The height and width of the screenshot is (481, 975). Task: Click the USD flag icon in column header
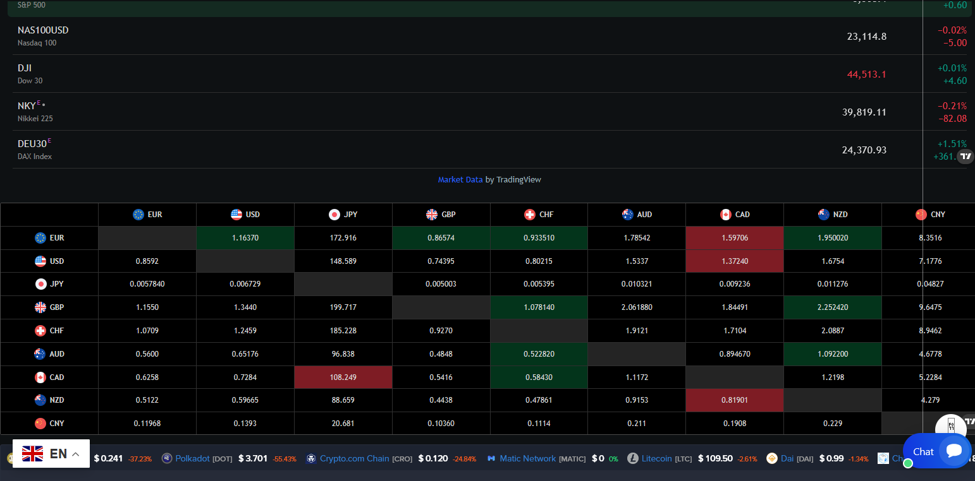click(x=236, y=215)
